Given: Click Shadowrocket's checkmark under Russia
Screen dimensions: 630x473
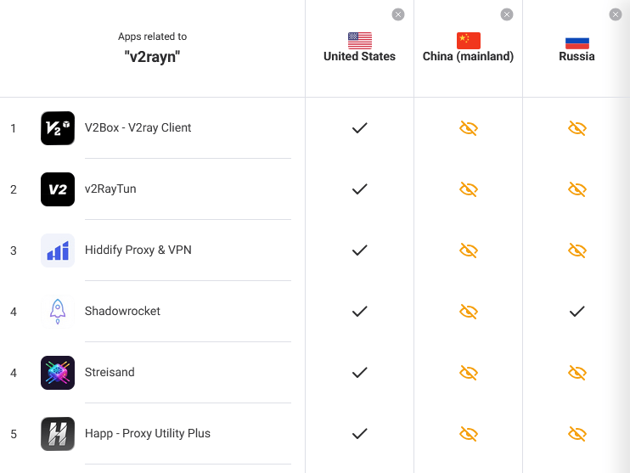Looking at the screenshot, I should click(577, 312).
